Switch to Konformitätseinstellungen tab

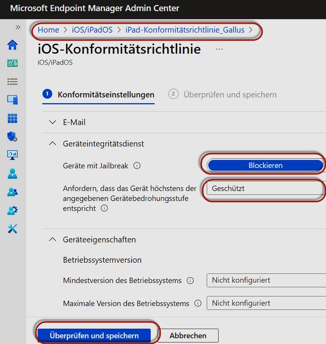[105, 94]
